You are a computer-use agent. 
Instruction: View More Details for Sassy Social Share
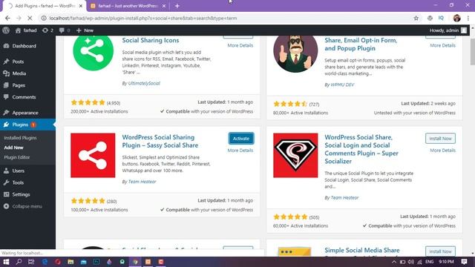240,151
